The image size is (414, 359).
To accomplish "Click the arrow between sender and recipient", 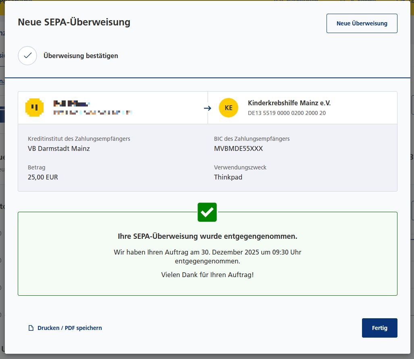I will [x=208, y=108].
